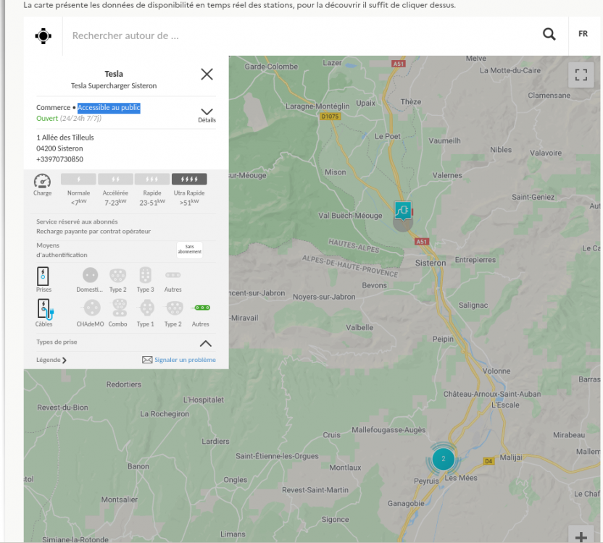This screenshot has height=543, width=603.
Task: Click the Câbles charging cable icon
Action: pyautogui.click(x=45, y=309)
